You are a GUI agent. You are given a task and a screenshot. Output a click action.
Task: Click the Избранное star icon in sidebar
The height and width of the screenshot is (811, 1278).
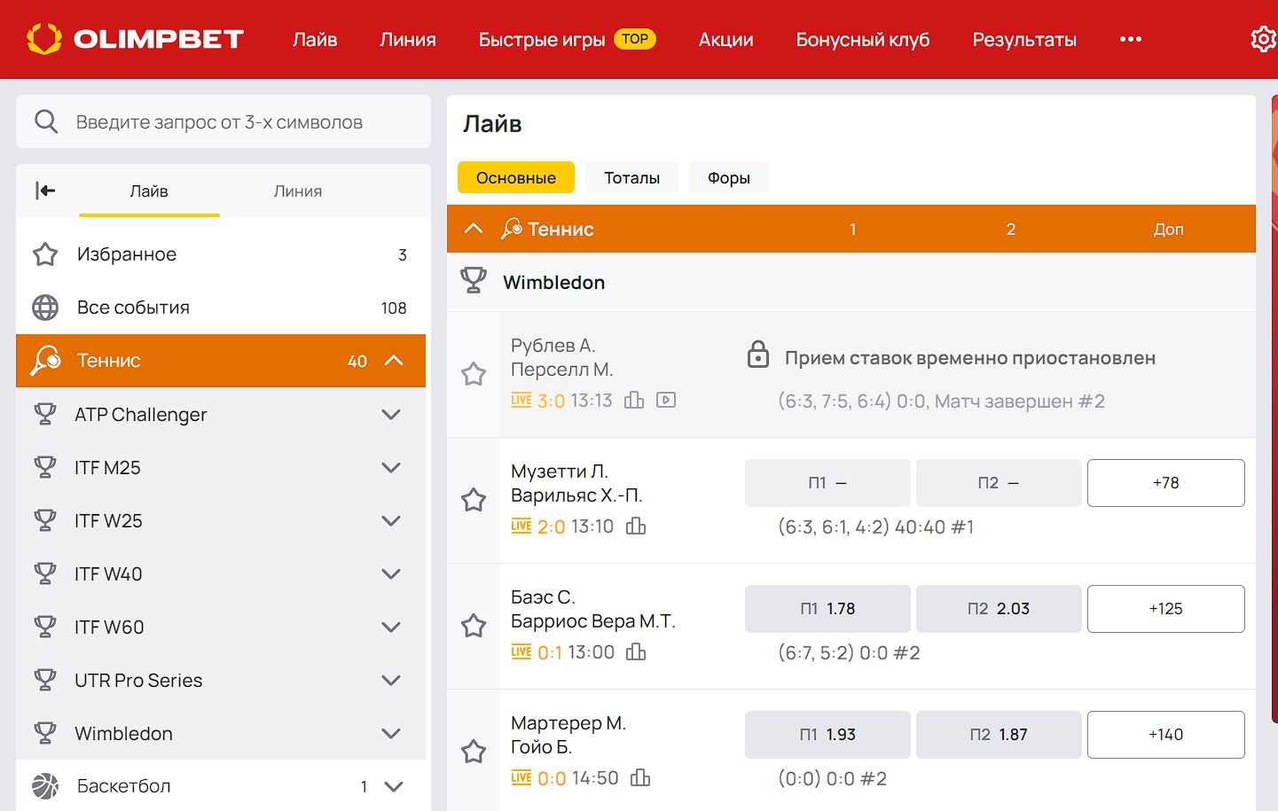(x=45, y=254)
